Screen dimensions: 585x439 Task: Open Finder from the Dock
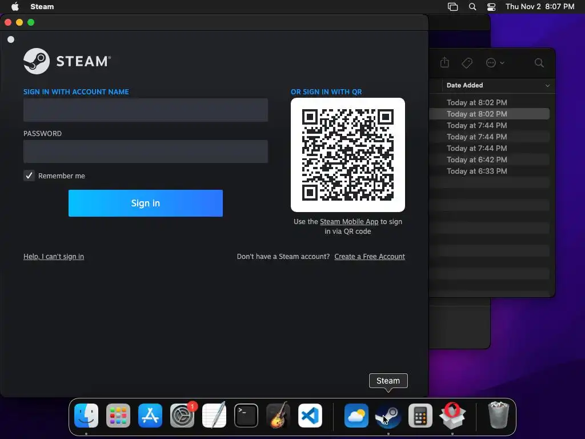(86, 416)
